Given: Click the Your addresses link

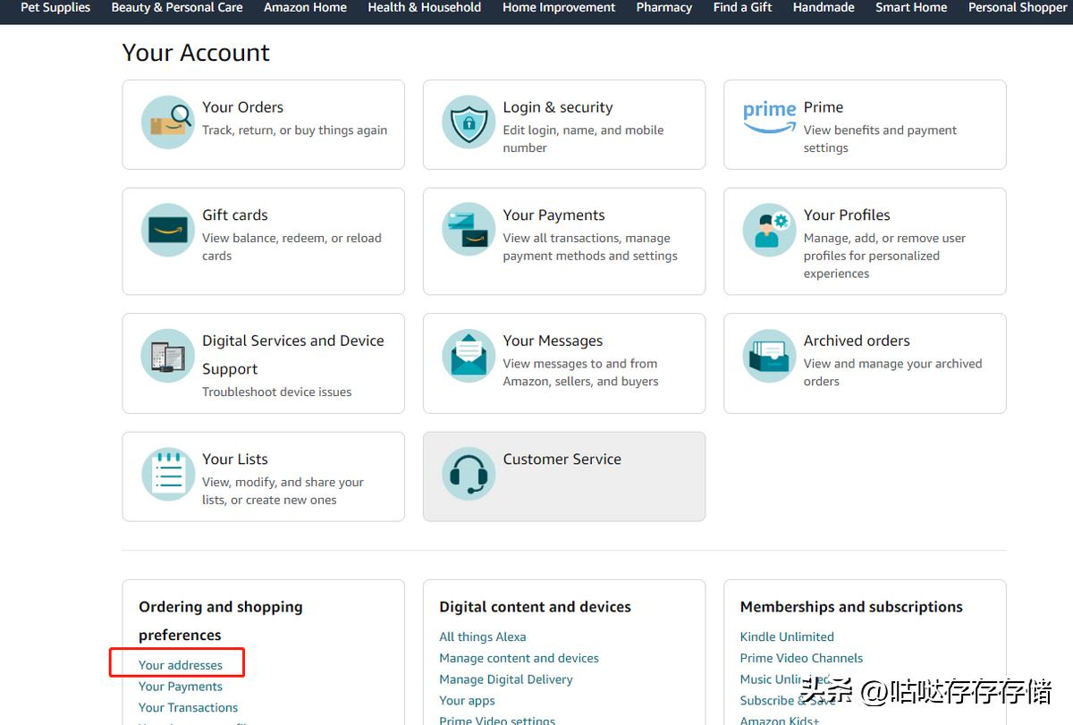Looking at the screenshot, I should click(181, 665).
